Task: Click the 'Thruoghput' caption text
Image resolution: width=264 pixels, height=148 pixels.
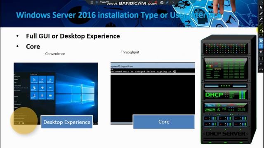Action: click(130, 52)
